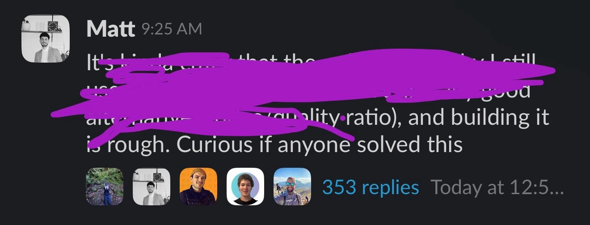Click the phrase 'Curious if anyone solved this'
The width and height of the screenshot is (590, 225).
coord(319,145)
